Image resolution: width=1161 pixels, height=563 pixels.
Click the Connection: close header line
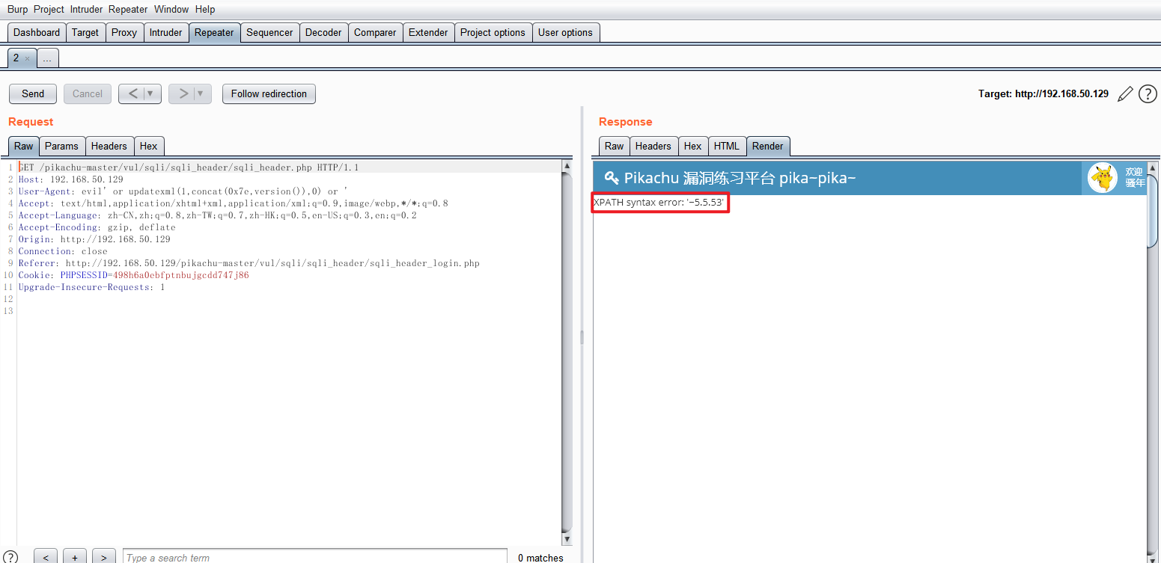(x=63, y=251)
